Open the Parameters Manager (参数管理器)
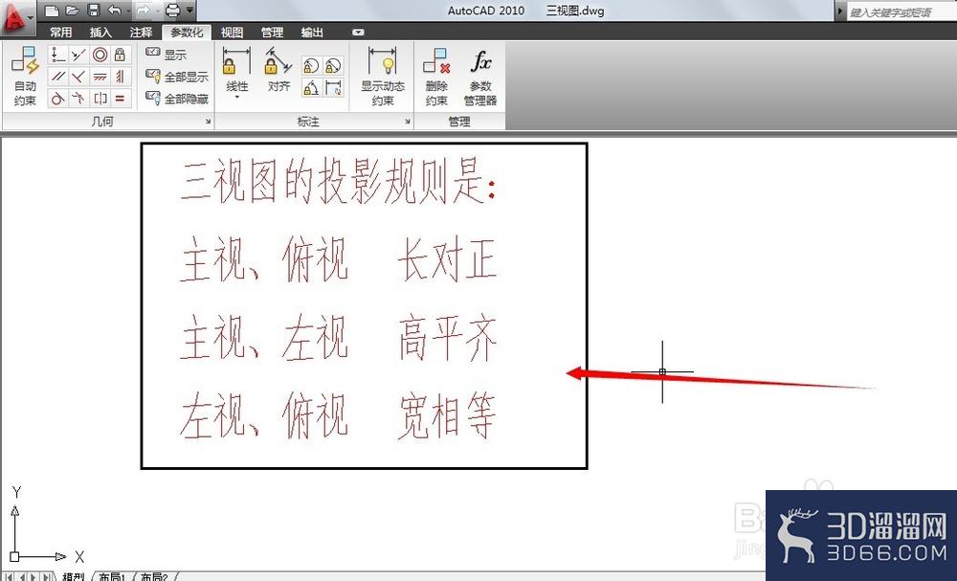 point(480,78)
